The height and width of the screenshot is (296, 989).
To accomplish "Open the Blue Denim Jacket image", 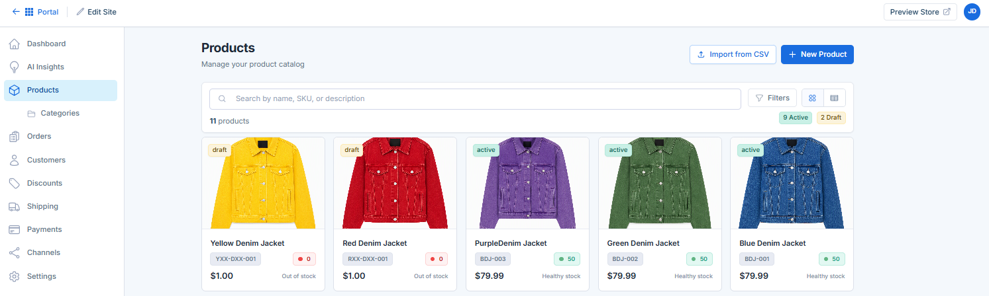I will [792, 183].
